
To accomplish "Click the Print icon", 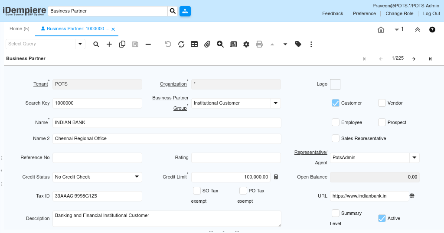I will click(x=259, y=44).
